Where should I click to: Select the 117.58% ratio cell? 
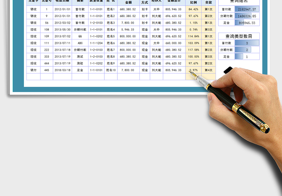[194, 50]
